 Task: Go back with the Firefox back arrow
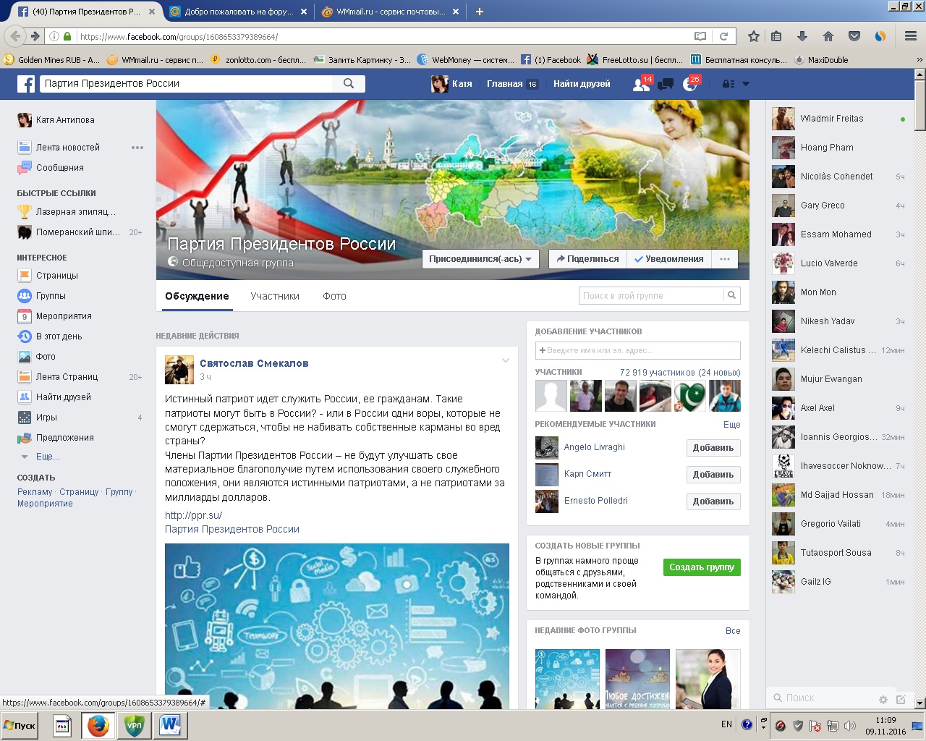point(15,36)
